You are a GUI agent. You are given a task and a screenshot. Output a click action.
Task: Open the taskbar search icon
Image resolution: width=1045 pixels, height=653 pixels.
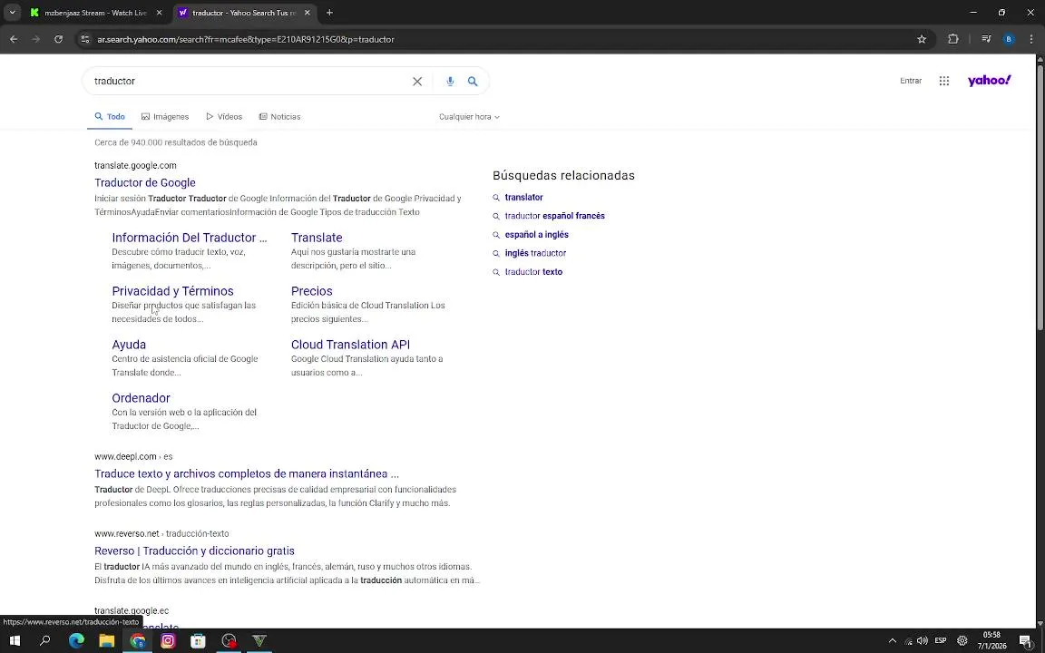44,641
